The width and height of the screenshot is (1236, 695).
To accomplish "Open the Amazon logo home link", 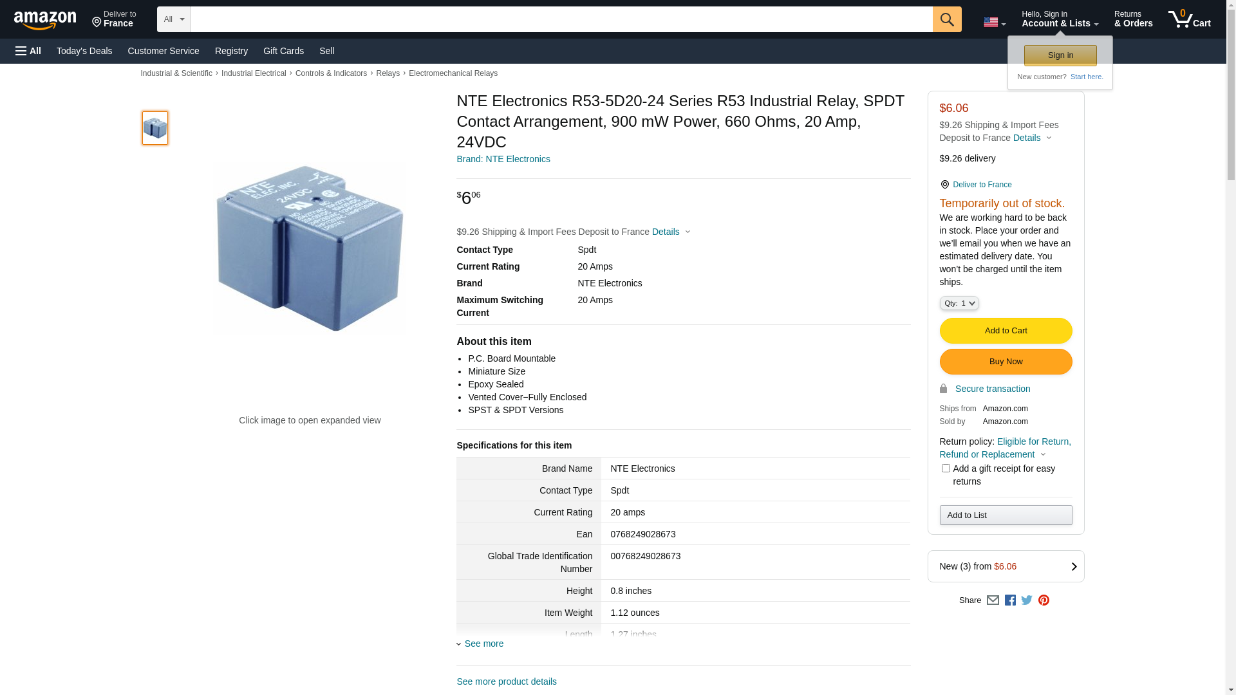I will 45,21.
